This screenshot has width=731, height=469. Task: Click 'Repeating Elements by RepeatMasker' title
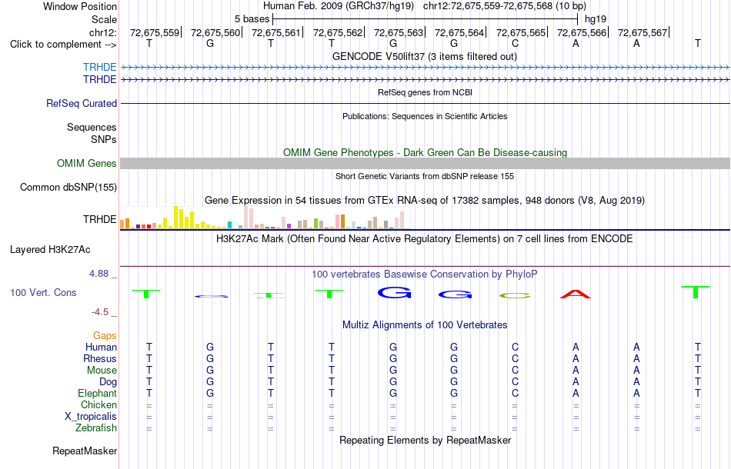click(x=426, y=441)
